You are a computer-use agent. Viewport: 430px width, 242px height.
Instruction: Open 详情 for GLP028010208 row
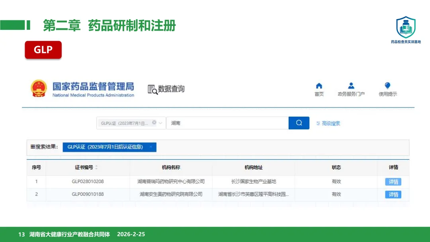point(393,182)
